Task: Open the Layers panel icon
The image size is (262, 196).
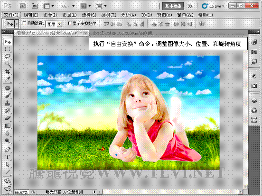Action: coord(254,100)
